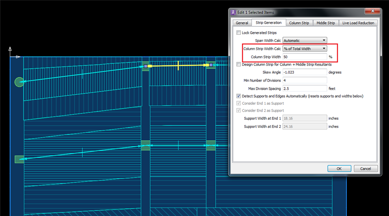Viewport: 389px width, 216px height.
Task: Uncheck Detect Supports and Edges Automatically
Action: pos(239,96)
